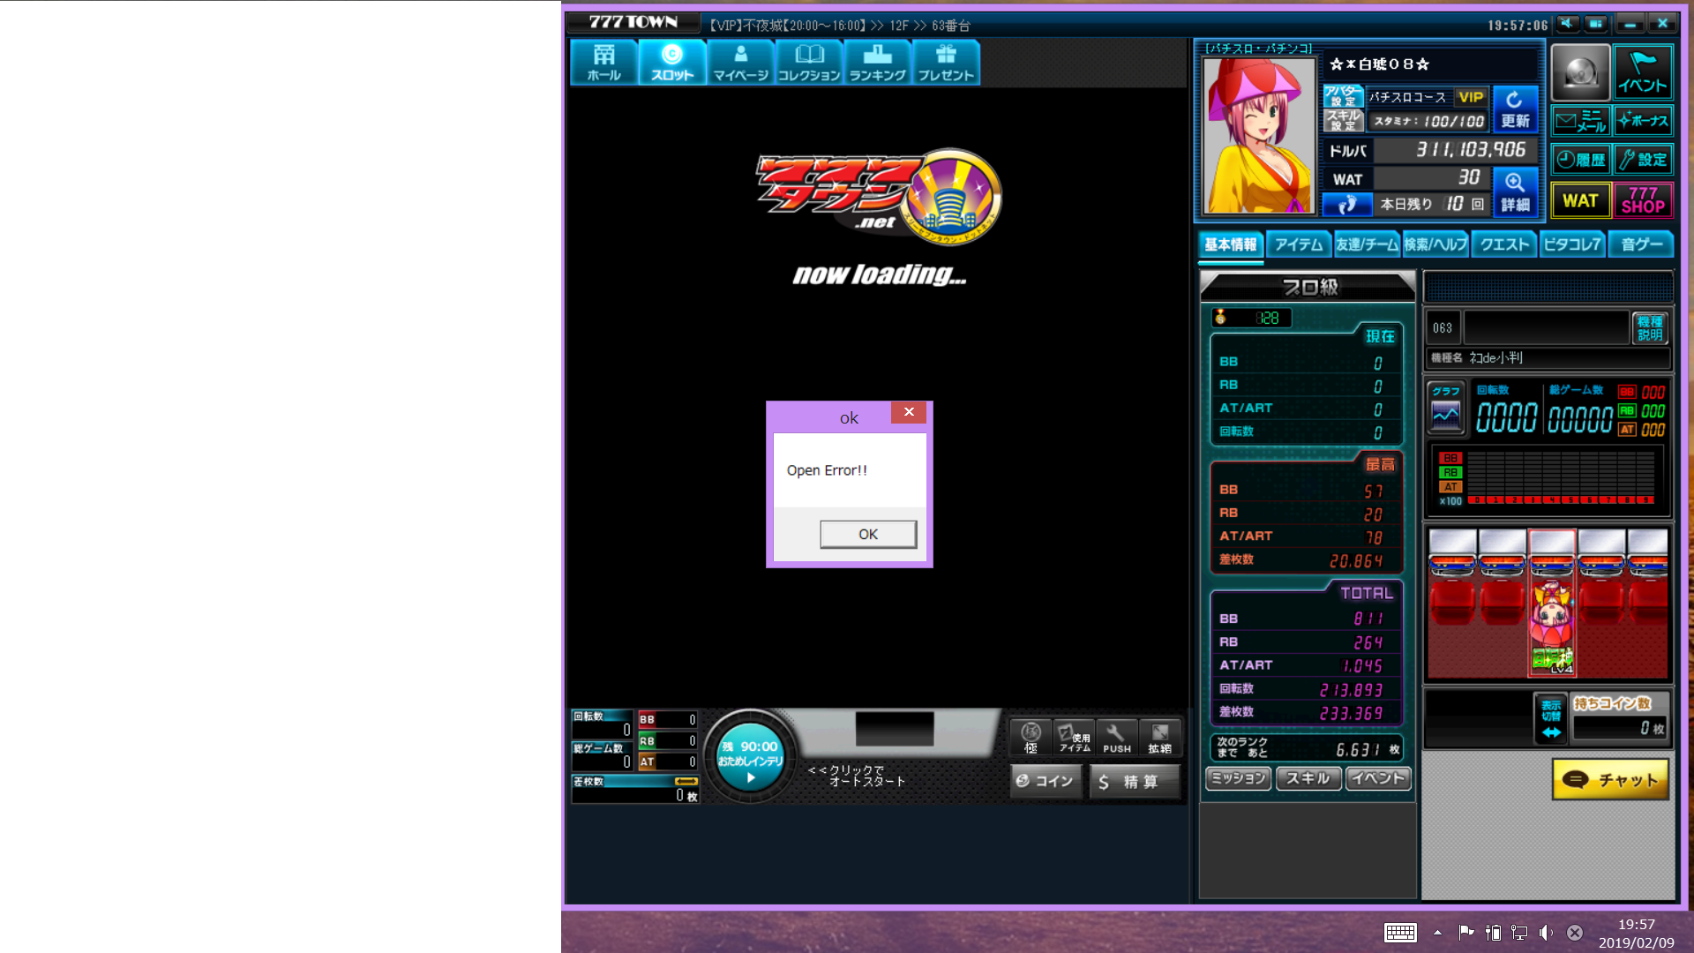Open the ボーナス sparkle icon
Viewport: 1694px width, 953px height.
point(1643,121)
